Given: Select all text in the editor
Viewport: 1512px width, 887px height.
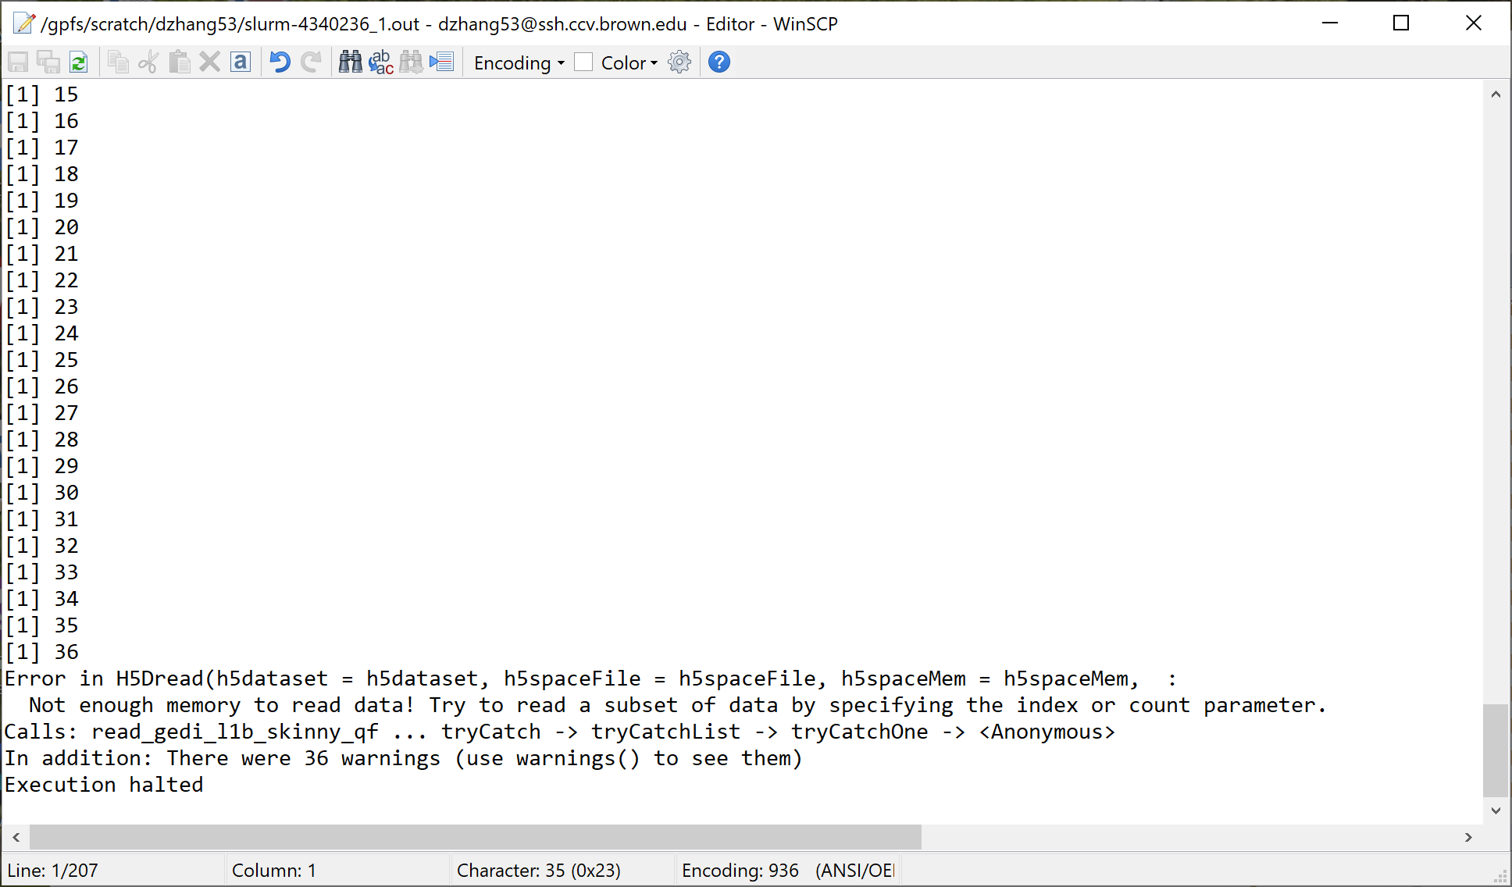Looking at the screenshot, I should [x=240, y=62].
